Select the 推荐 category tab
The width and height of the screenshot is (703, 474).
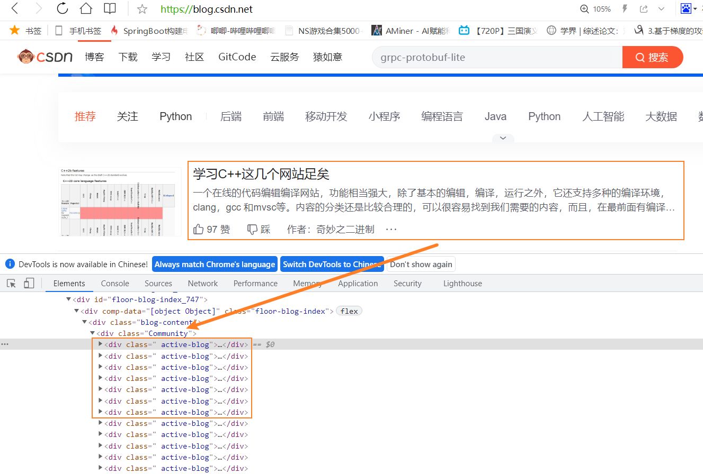[85, 116]
